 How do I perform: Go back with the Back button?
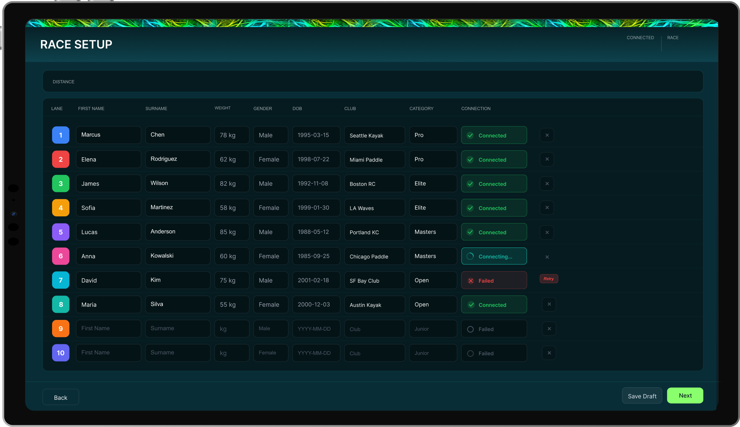(x=61, y=397)
